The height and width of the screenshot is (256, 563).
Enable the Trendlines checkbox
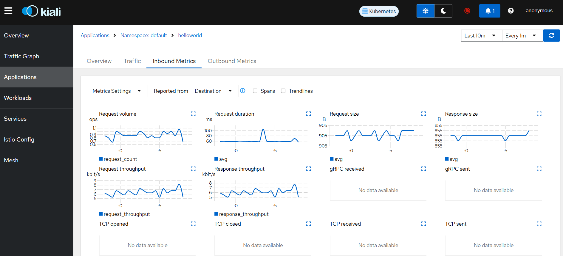pos(283,91)
